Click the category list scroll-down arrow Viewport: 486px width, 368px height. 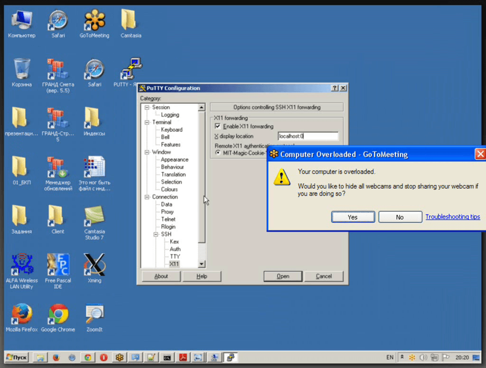pyautogui.click(x=201, y=264)
